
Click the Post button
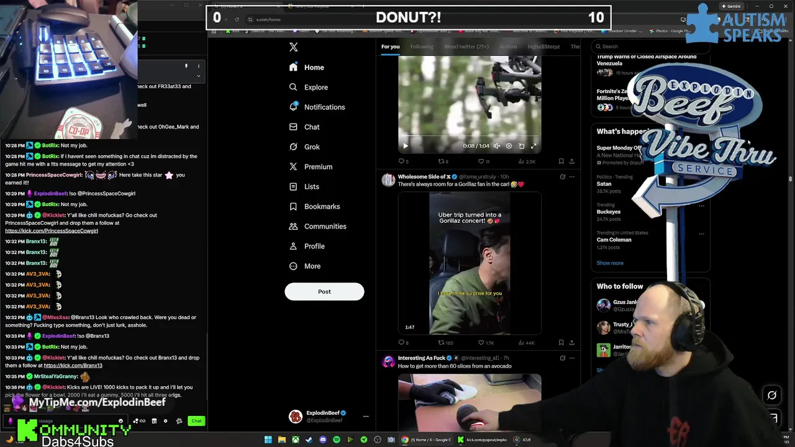pos(324,291)
